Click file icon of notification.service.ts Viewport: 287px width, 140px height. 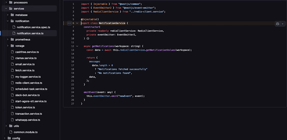pos(14,33)
